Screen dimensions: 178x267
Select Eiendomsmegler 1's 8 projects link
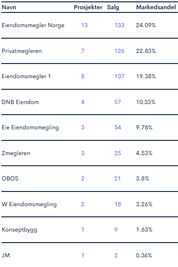click(x=83, y=76)
